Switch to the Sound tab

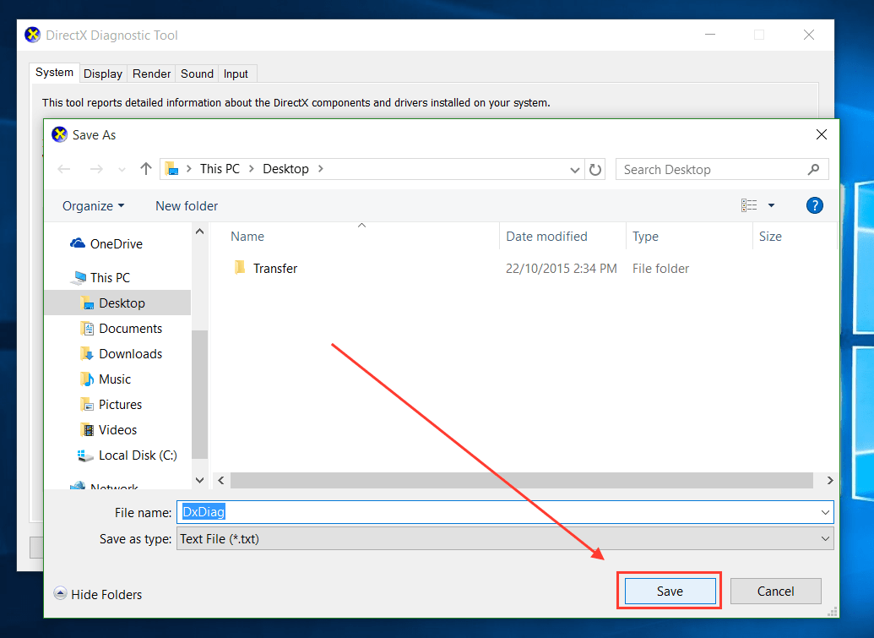[197, 74]
